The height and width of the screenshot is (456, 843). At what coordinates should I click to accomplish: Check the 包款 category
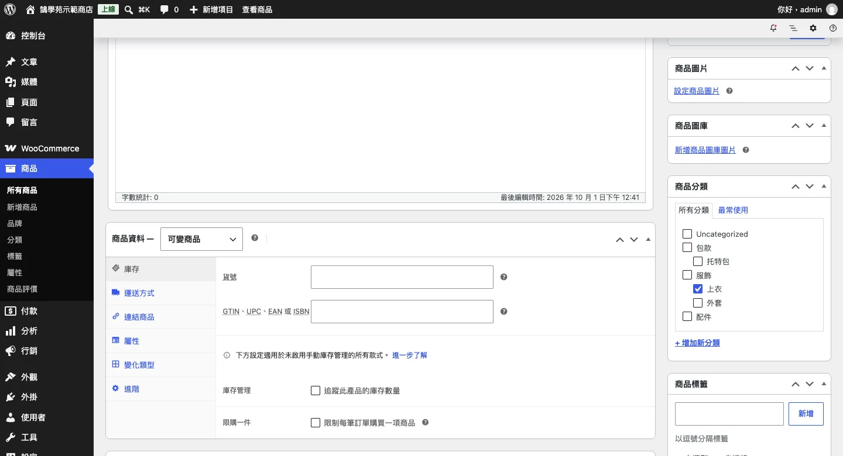point(687,247)
